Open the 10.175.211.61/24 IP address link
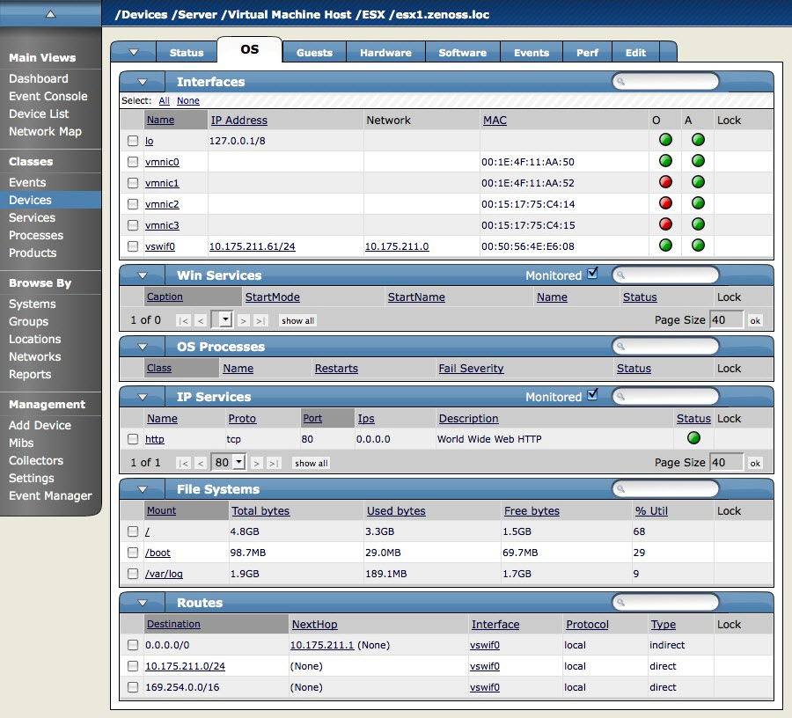 (x=252, y=246)
